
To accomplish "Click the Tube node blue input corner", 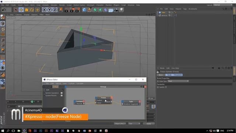I will pyautogui.click(x=122, y=102).
